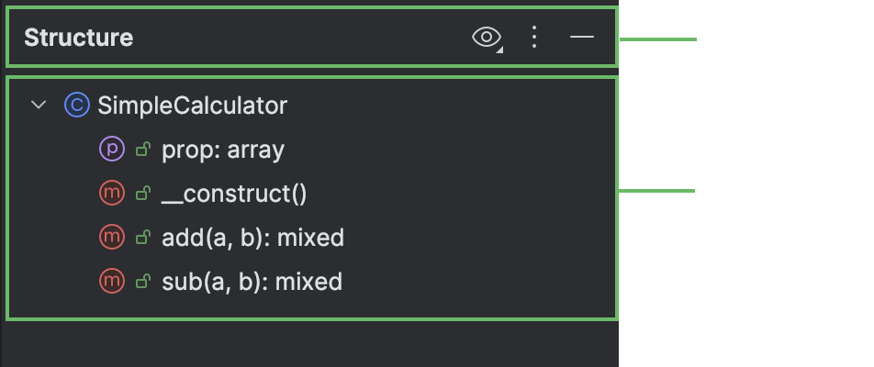Open the three-dot options menu
The height and width of the screenshot is (367, 874).
tap(534, 38)
